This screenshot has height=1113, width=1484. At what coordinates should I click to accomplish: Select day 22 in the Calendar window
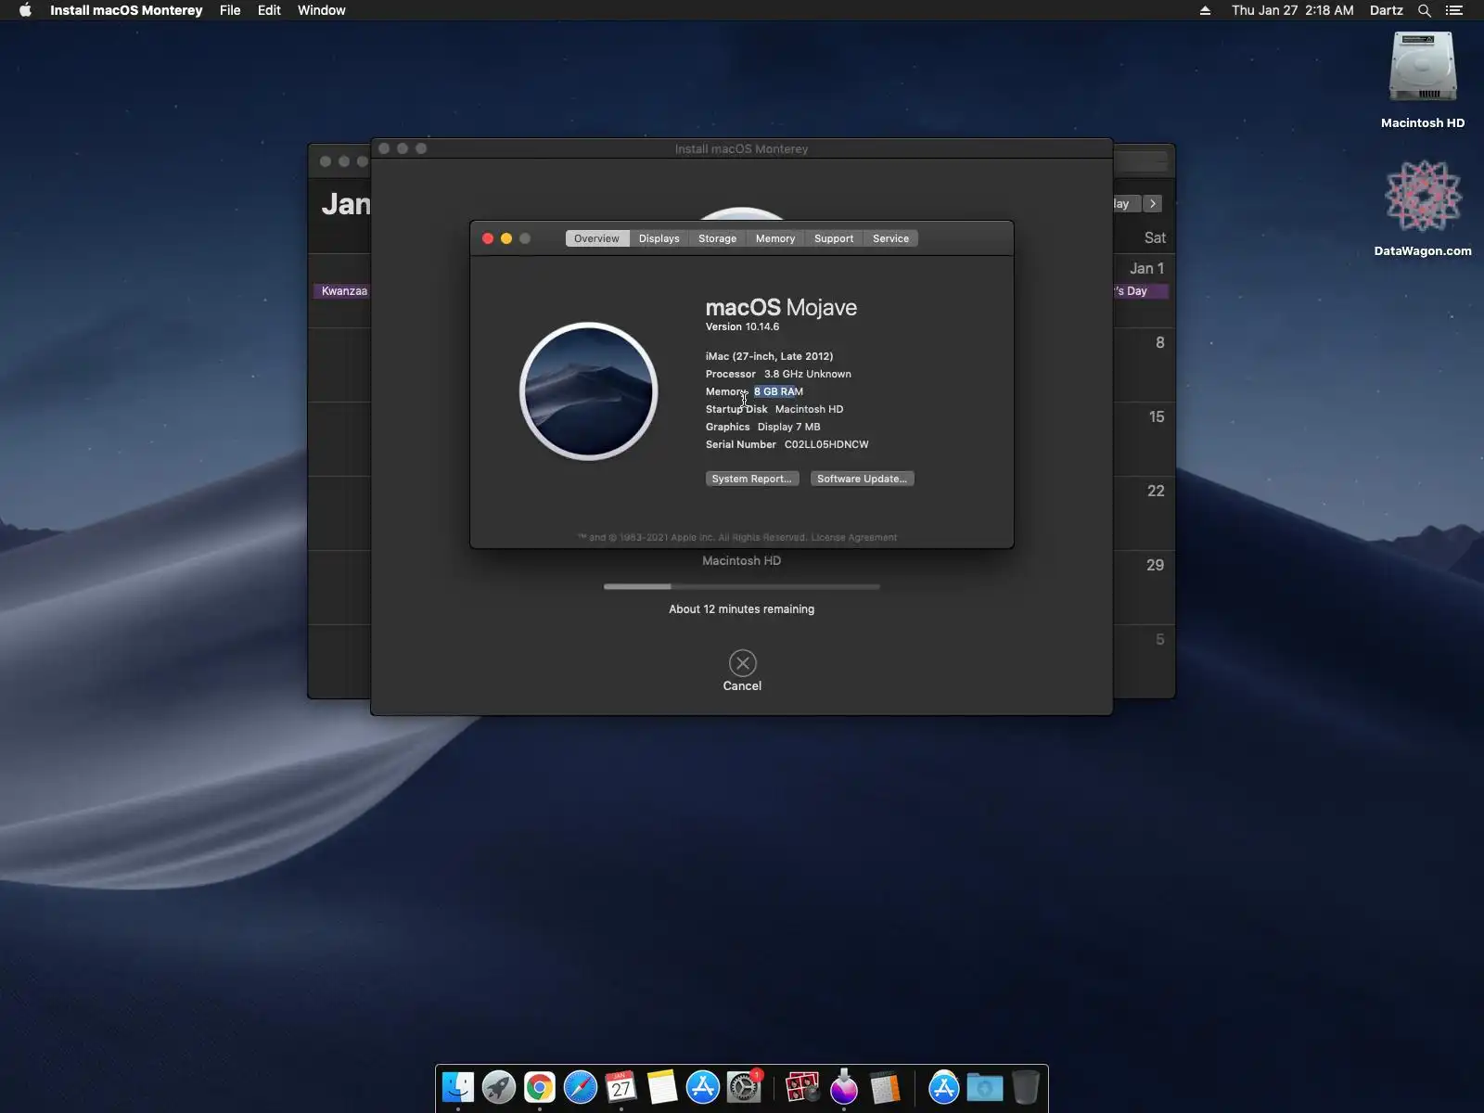(1156, 492)
